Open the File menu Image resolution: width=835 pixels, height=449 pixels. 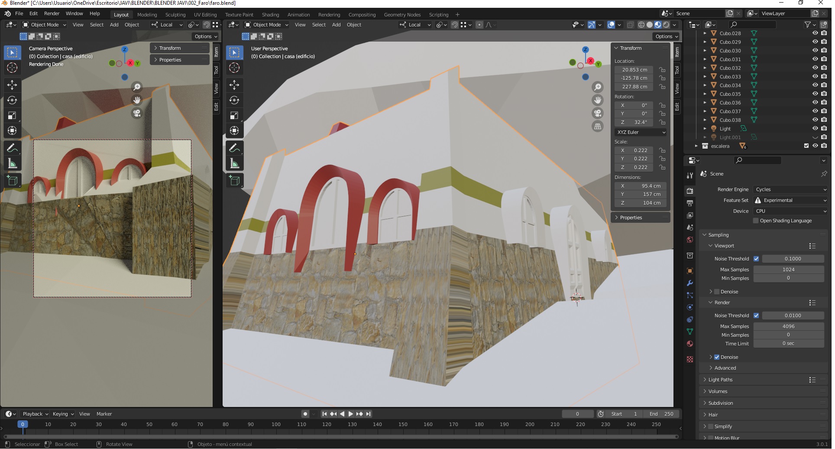click(19, 13)
